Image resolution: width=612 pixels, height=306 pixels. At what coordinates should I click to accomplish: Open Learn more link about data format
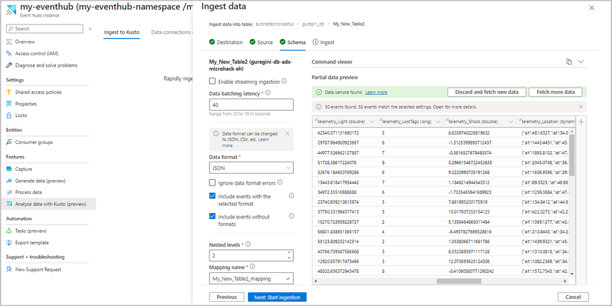point(246,142)
